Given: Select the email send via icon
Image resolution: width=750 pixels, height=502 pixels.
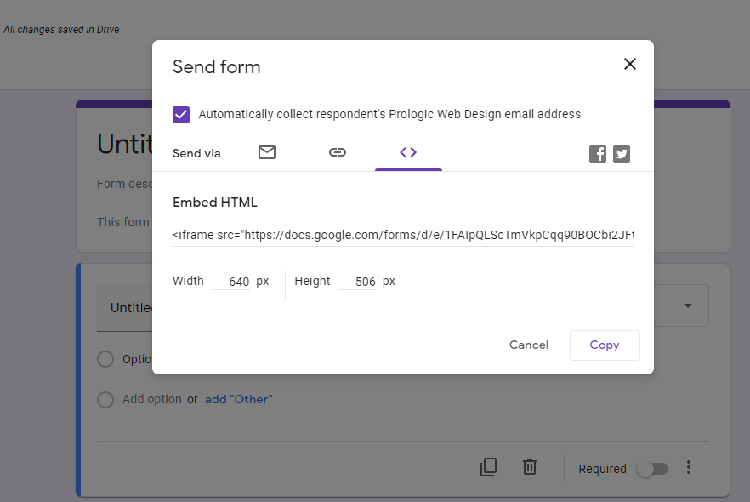Looking at the screenshot, I should tap(266, 152).
